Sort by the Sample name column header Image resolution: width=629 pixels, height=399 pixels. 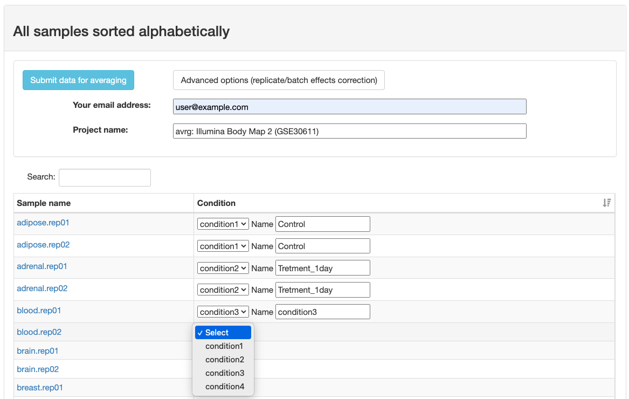click(44, 203)
